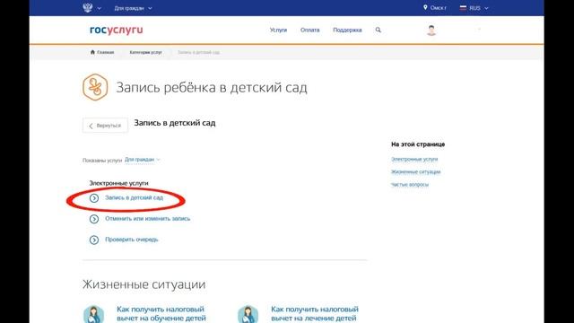Open the Для граждан dropdown in top bar
The image size is (574, 323).
pos(133,8)
